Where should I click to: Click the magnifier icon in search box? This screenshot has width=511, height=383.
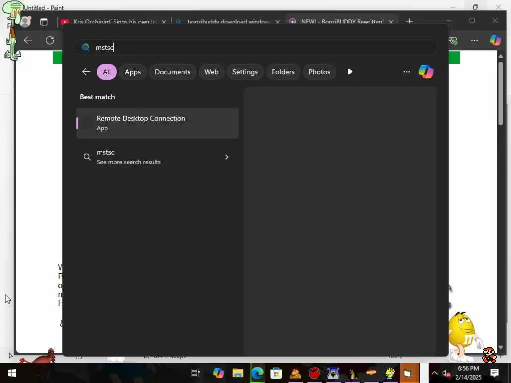pyautogui.click(x=86, y=47)
